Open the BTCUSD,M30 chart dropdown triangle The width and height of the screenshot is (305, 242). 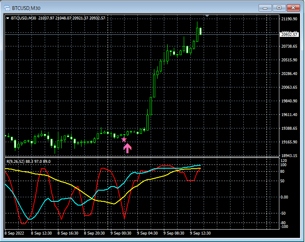8,18
